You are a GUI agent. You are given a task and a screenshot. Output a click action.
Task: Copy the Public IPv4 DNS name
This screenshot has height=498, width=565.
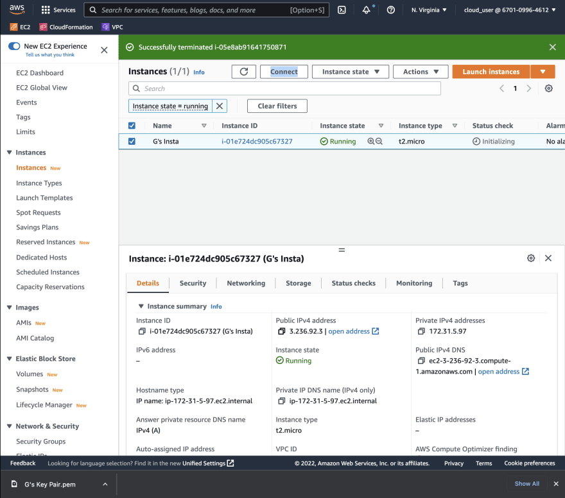point(421,361)
